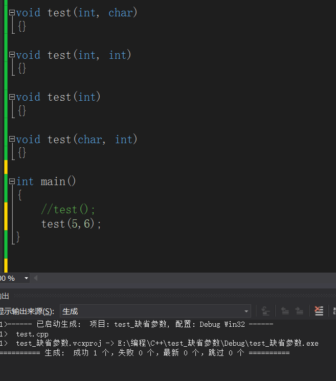Click the second int in test(int, int)
Screen dimensions: 336x381
118,55
